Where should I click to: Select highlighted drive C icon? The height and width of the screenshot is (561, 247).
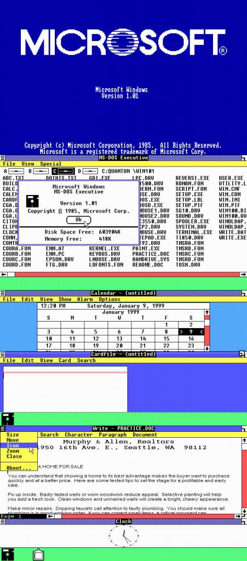[x=64, y=171]
